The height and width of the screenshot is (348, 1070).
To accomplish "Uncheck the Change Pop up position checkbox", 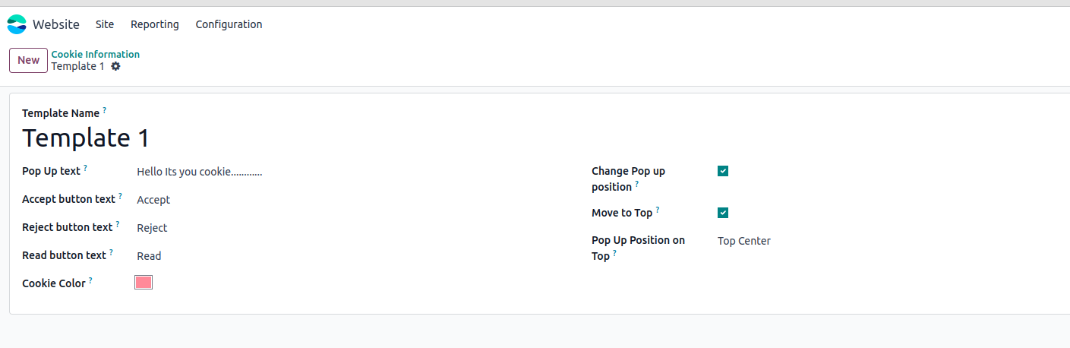I will click(723, 171).
